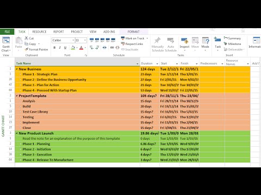Cut the selection with the scissors icon
This screenshot has width=261, height=195.
29,38
